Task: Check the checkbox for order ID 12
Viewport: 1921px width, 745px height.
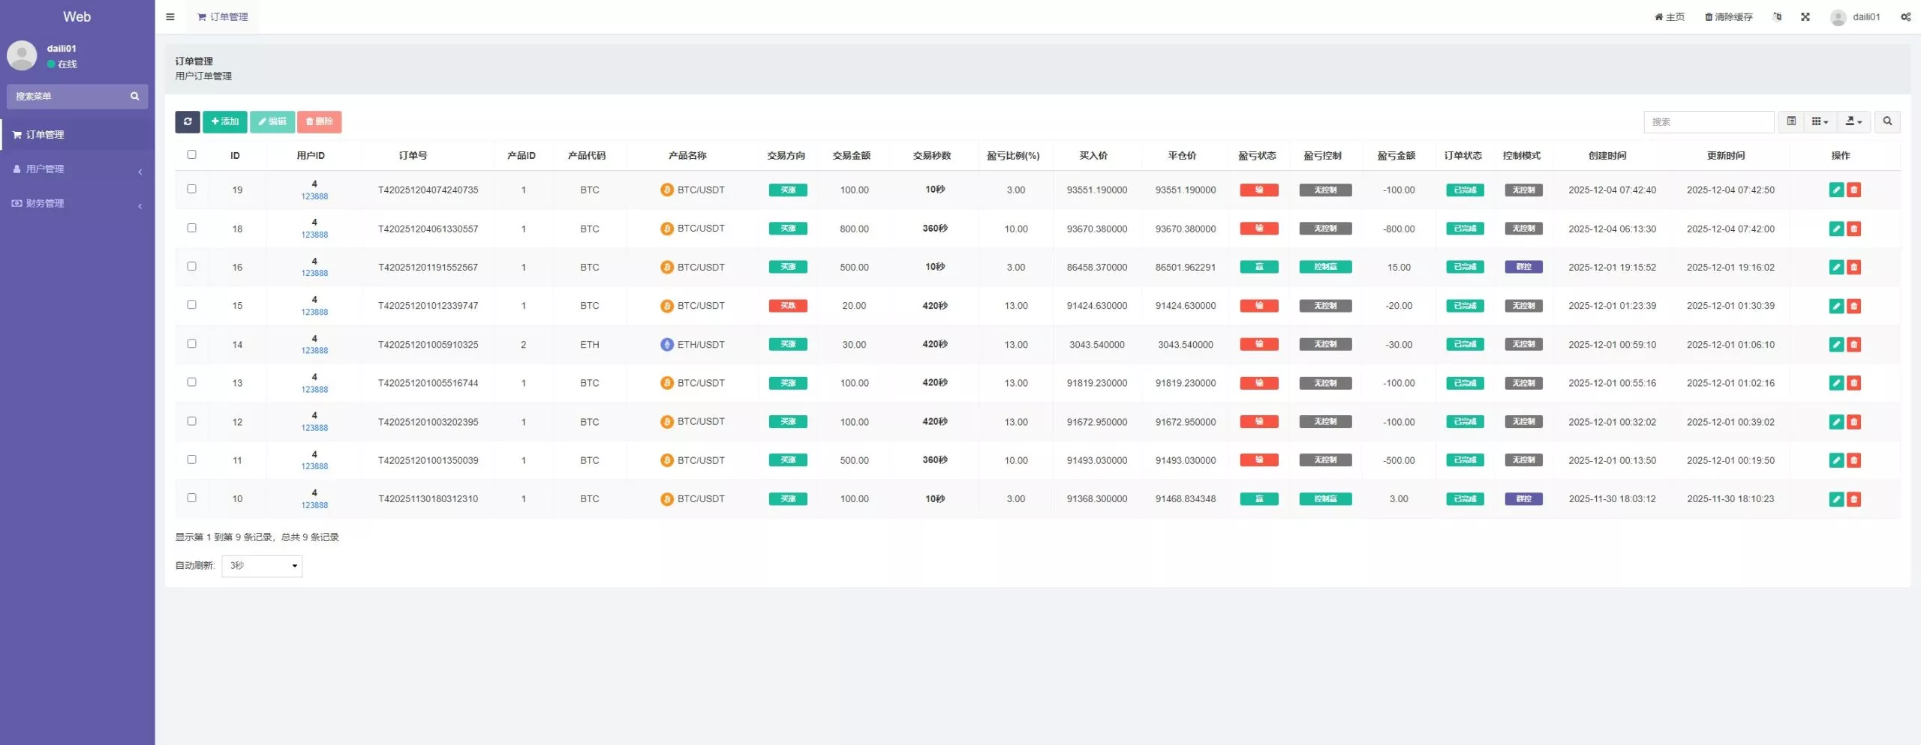Action: [x=191, y=421]
